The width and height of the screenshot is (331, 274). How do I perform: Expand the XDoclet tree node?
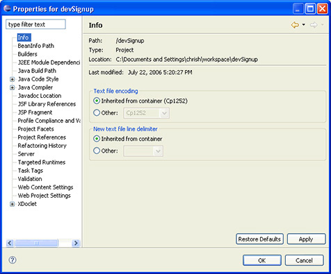12,204
